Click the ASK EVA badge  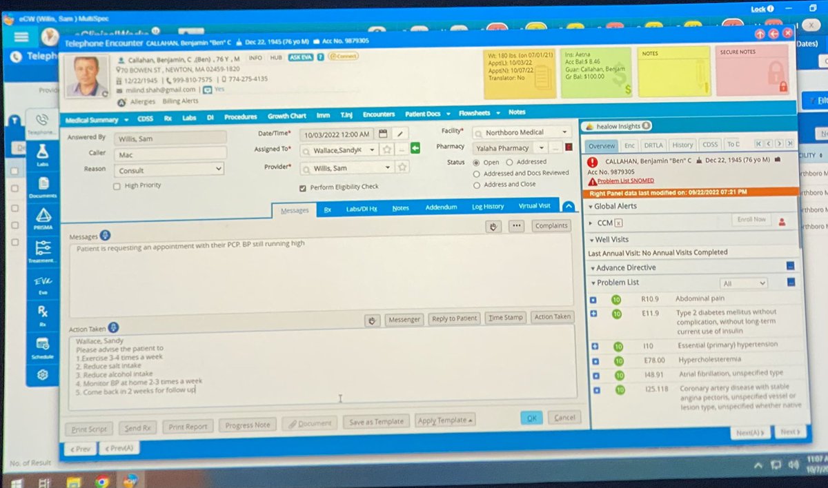[x=301, y=57]
